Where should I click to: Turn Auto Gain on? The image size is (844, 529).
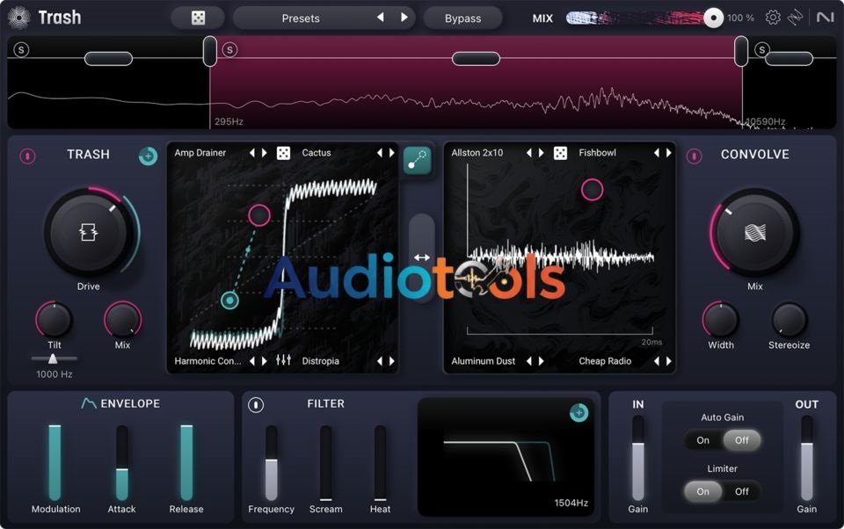pyautogui.click(x=702, y=440)
